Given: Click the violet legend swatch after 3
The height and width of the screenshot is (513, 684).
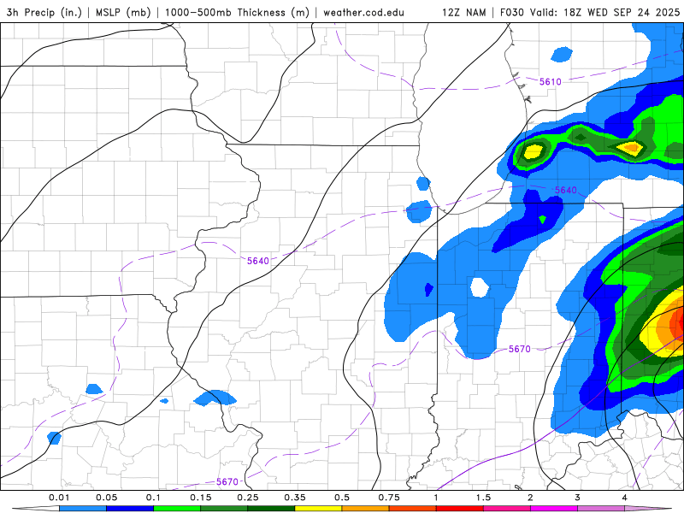Looking at the screenshot, I should [x=601, y=509].
